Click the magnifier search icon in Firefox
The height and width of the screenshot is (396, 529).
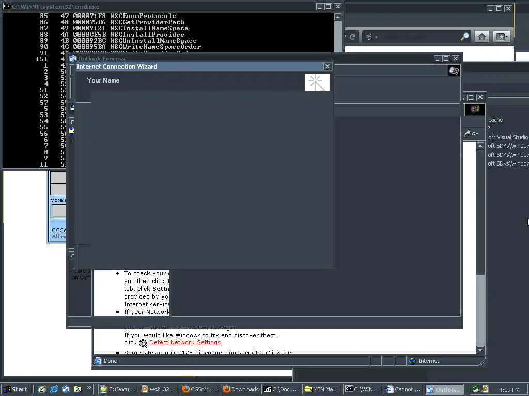point(464,37)
